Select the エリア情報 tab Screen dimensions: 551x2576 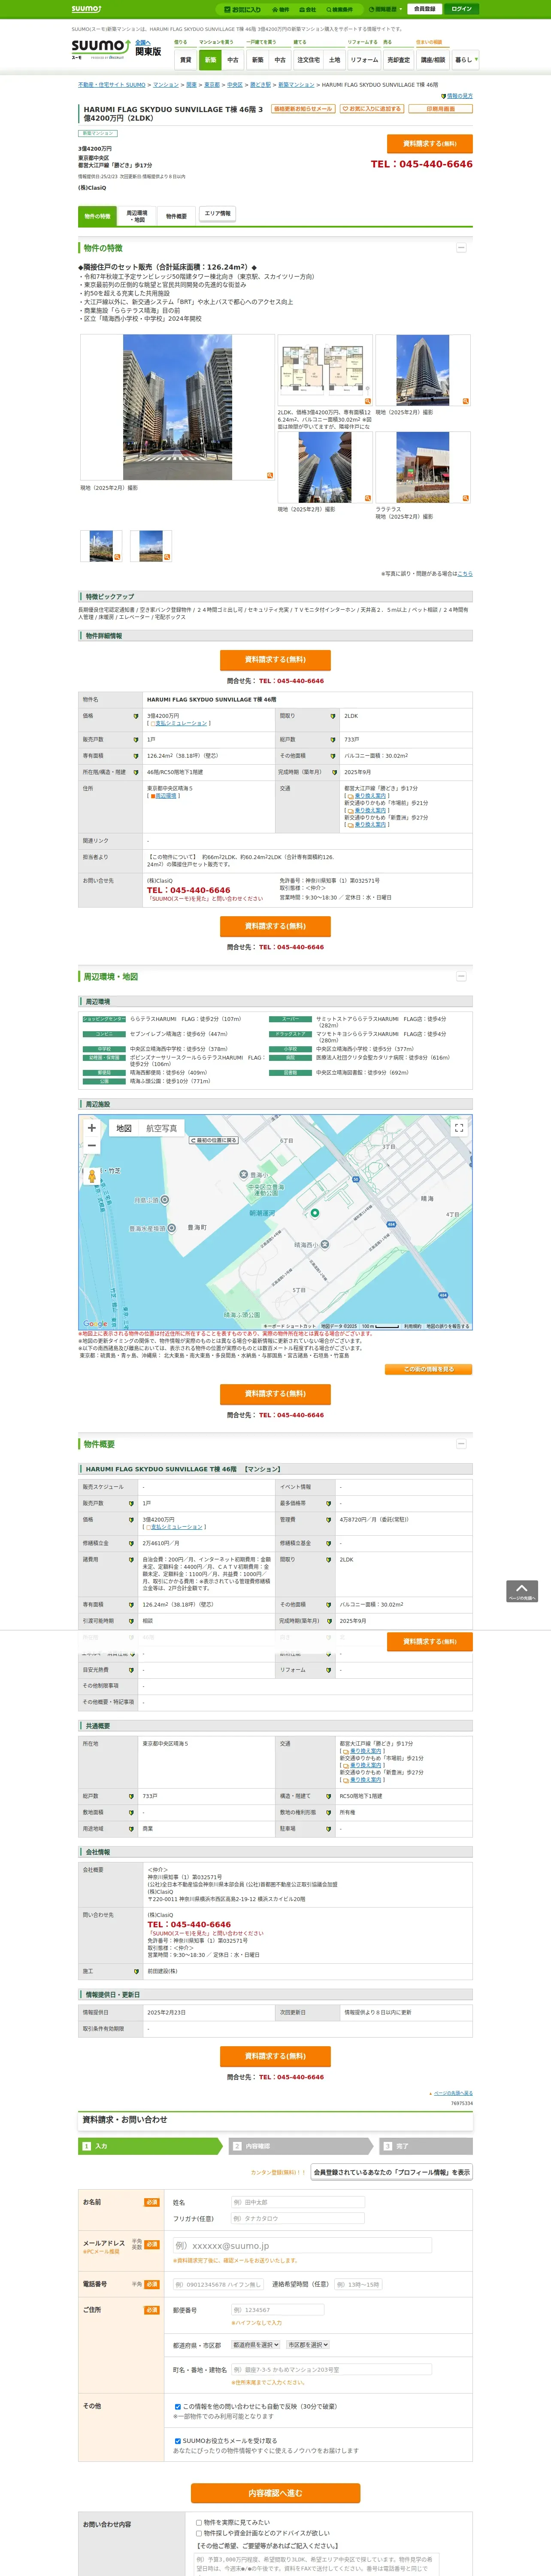[x=217, y=214]
